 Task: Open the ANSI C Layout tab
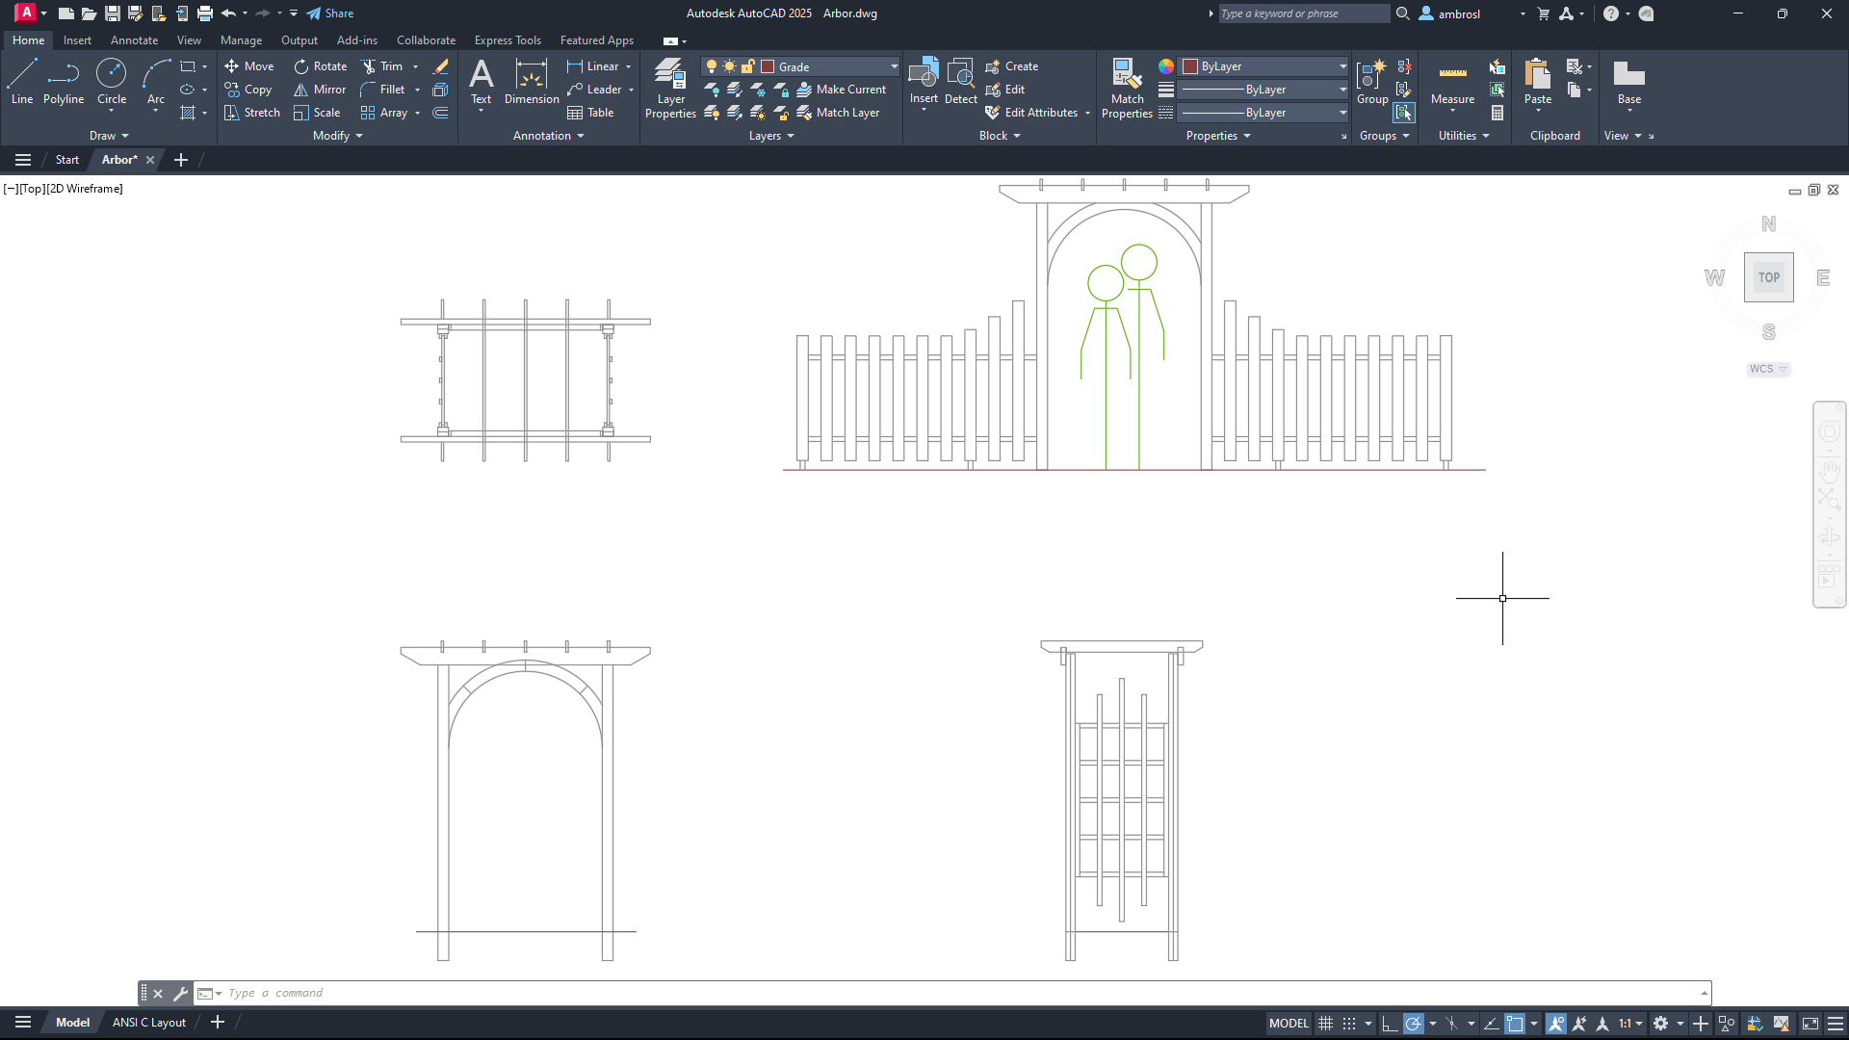tap(149, 1023)
